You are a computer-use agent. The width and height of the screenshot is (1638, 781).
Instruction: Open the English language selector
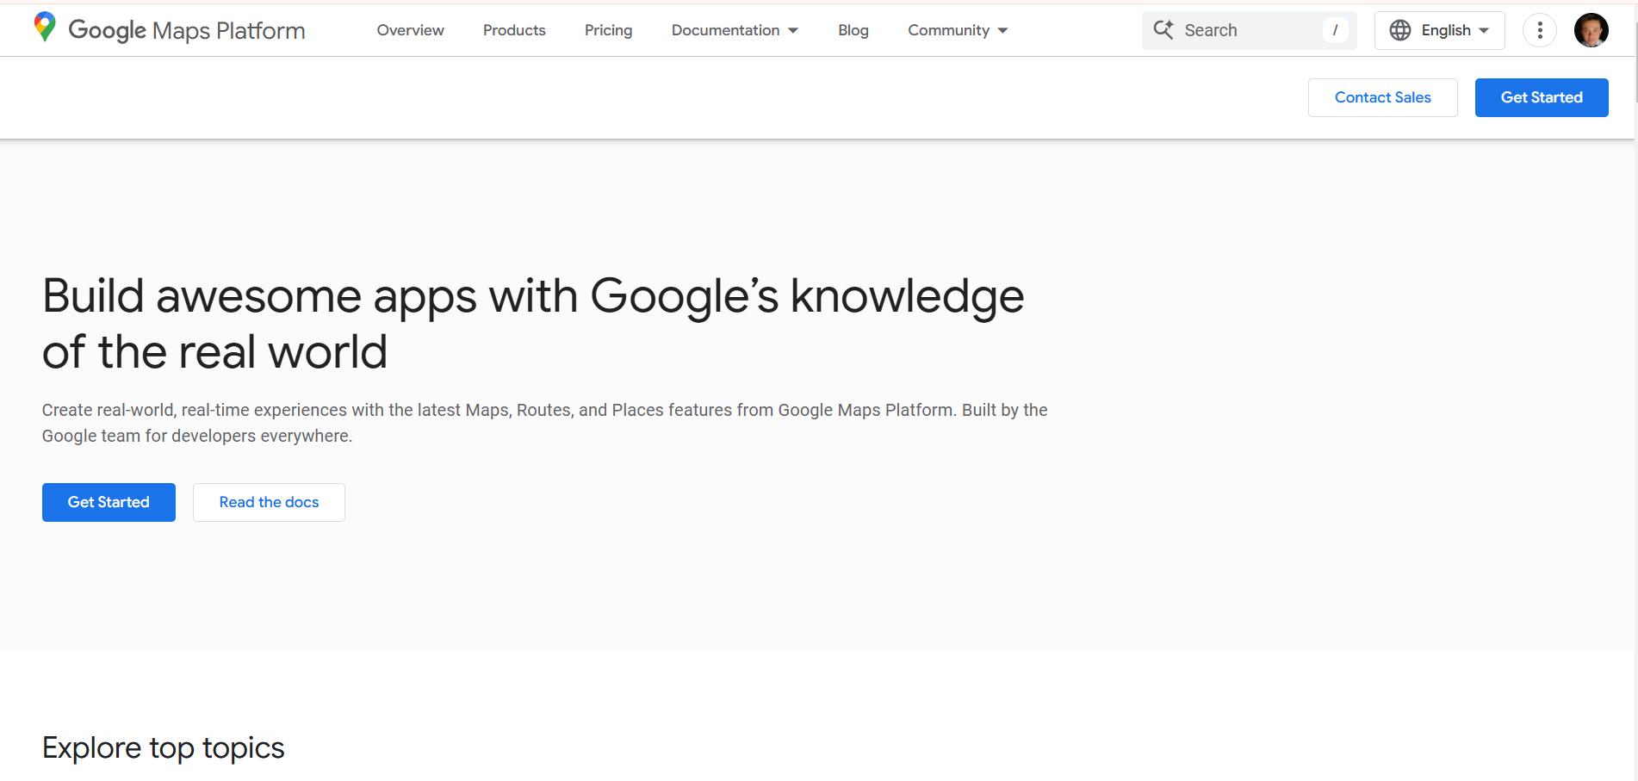click(1446, 30)
